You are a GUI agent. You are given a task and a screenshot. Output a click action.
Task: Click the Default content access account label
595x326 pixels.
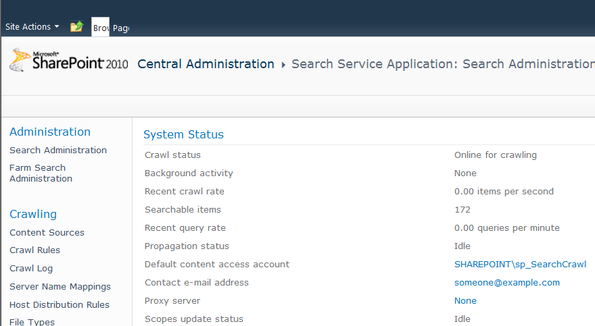click(x=217, y=265)
